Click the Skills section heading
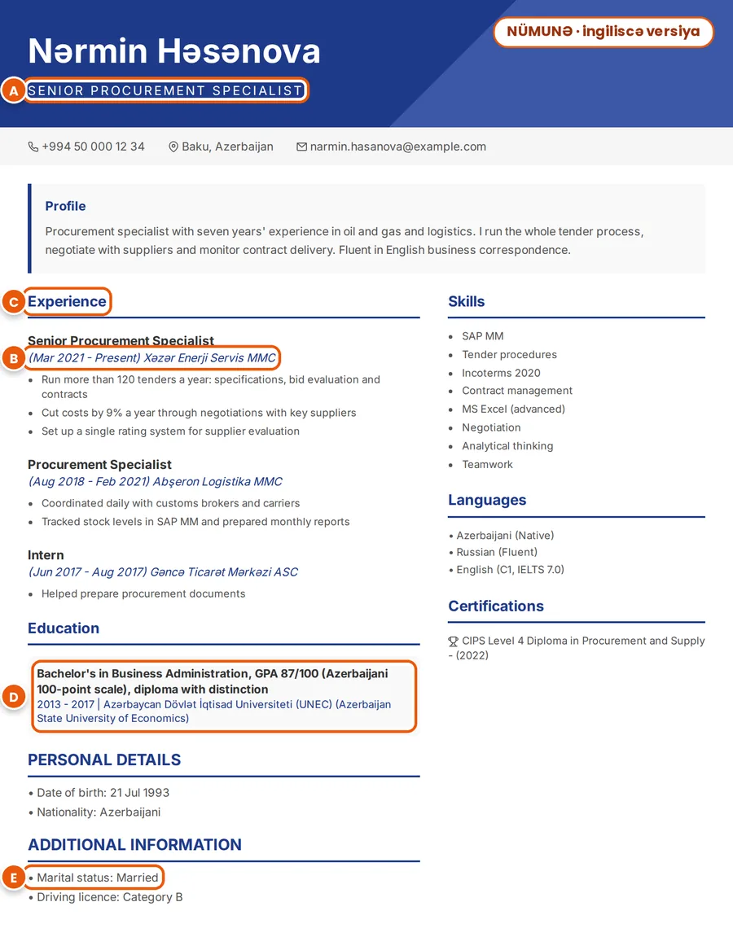Screen dimensions: 733x937 pyautogui.click(x=467, y=301)
